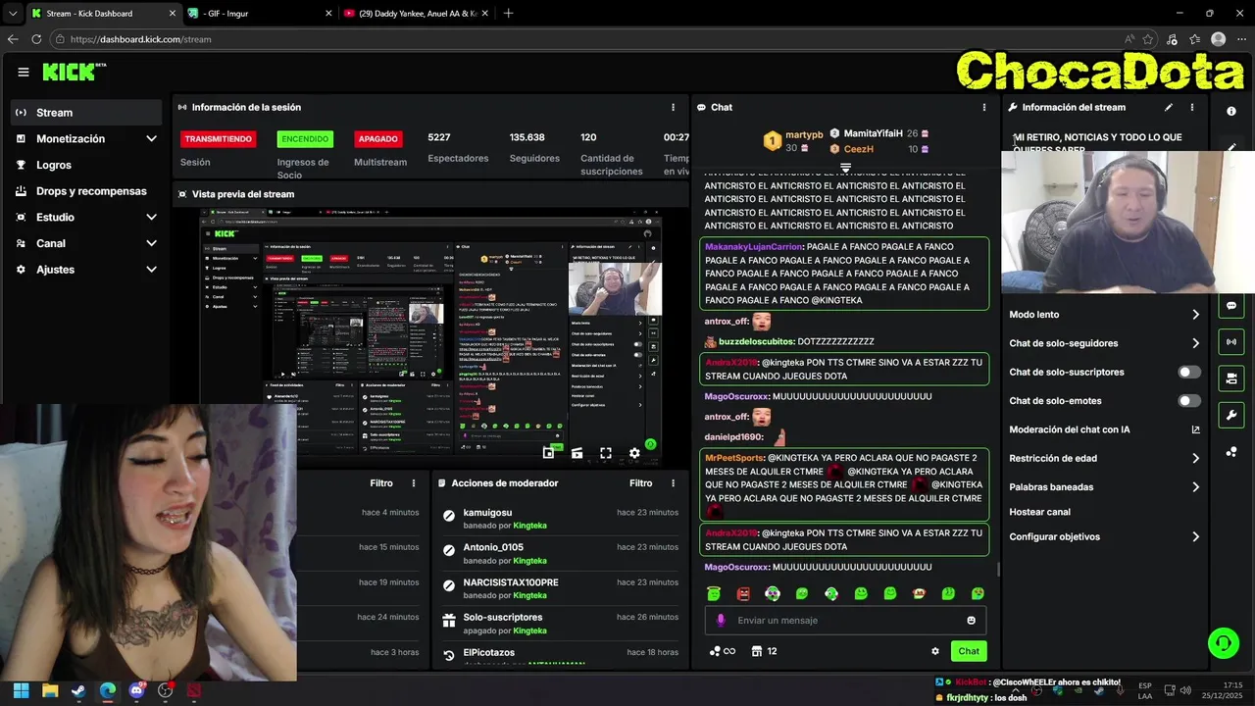The height and width of the screenshot is (706, 1255).
Task: Toggle Chat de solo-suscriptores switch
Action: (1189, 372)
